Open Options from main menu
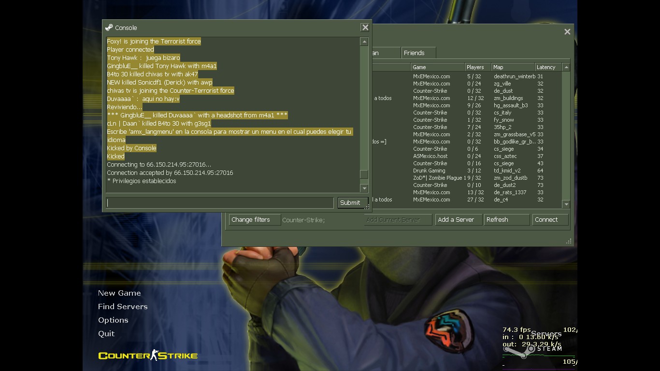The width and height of the screenshot is (660, 371). point(113,320)
